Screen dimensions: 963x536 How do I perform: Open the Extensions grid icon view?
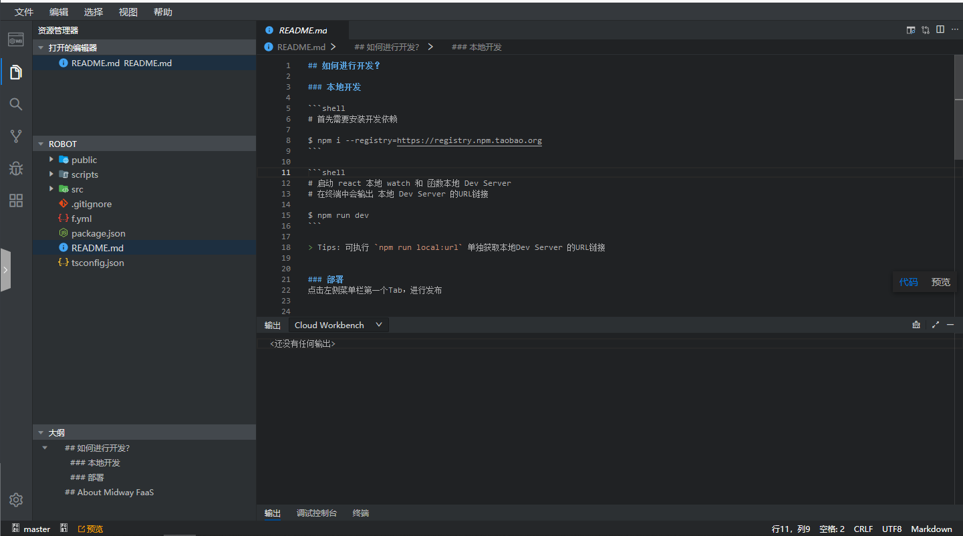tap(16, 200)
